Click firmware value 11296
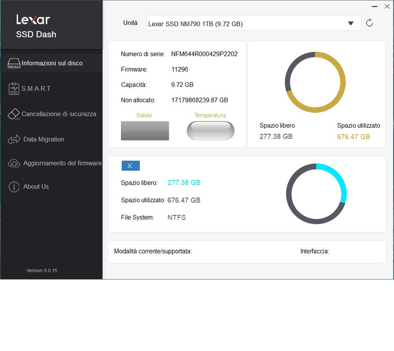Viewport: 394px width, 351px height. [x=180, y=69]
